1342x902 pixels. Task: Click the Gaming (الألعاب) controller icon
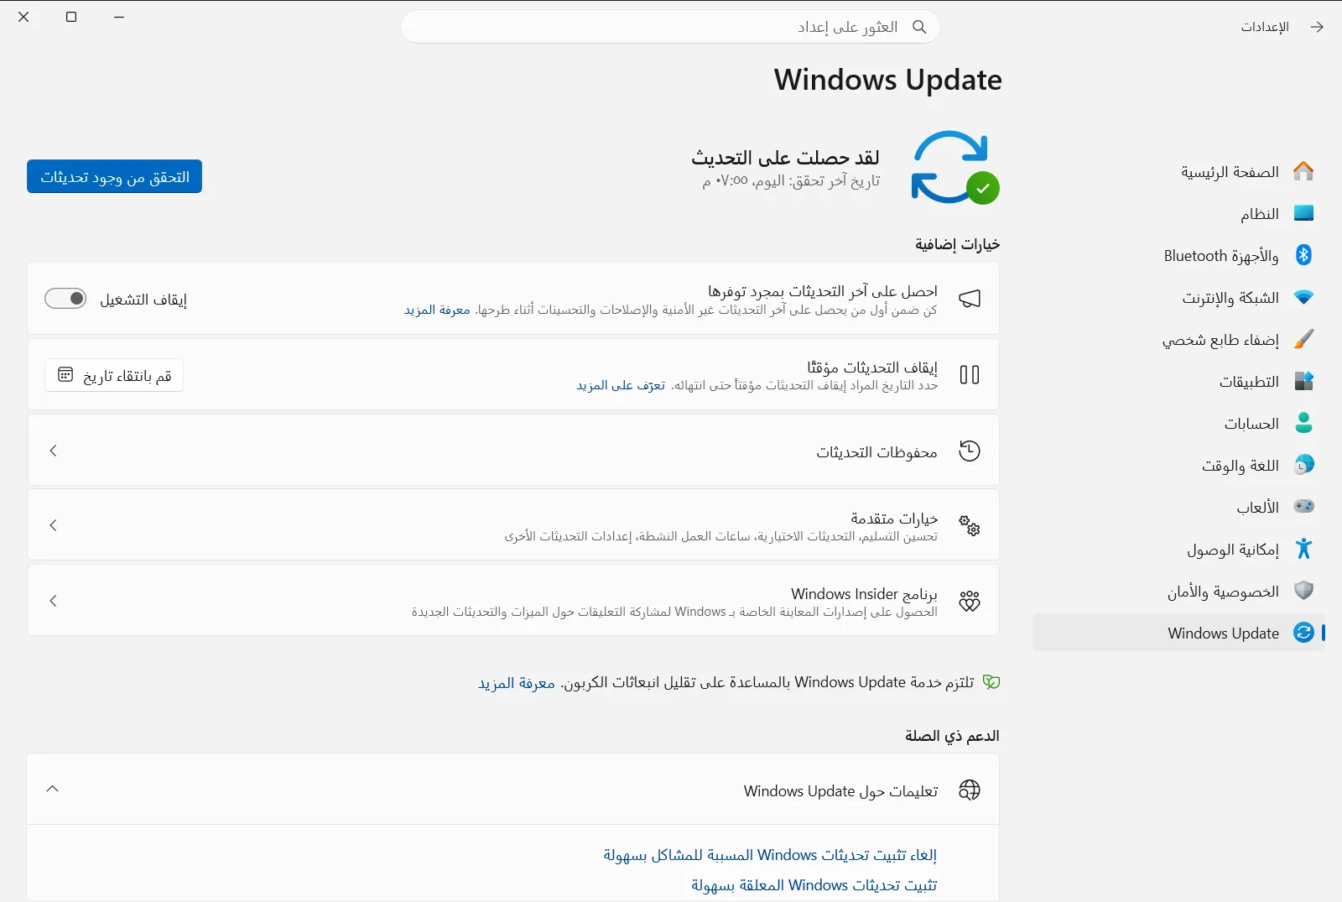click(1303, 506)
